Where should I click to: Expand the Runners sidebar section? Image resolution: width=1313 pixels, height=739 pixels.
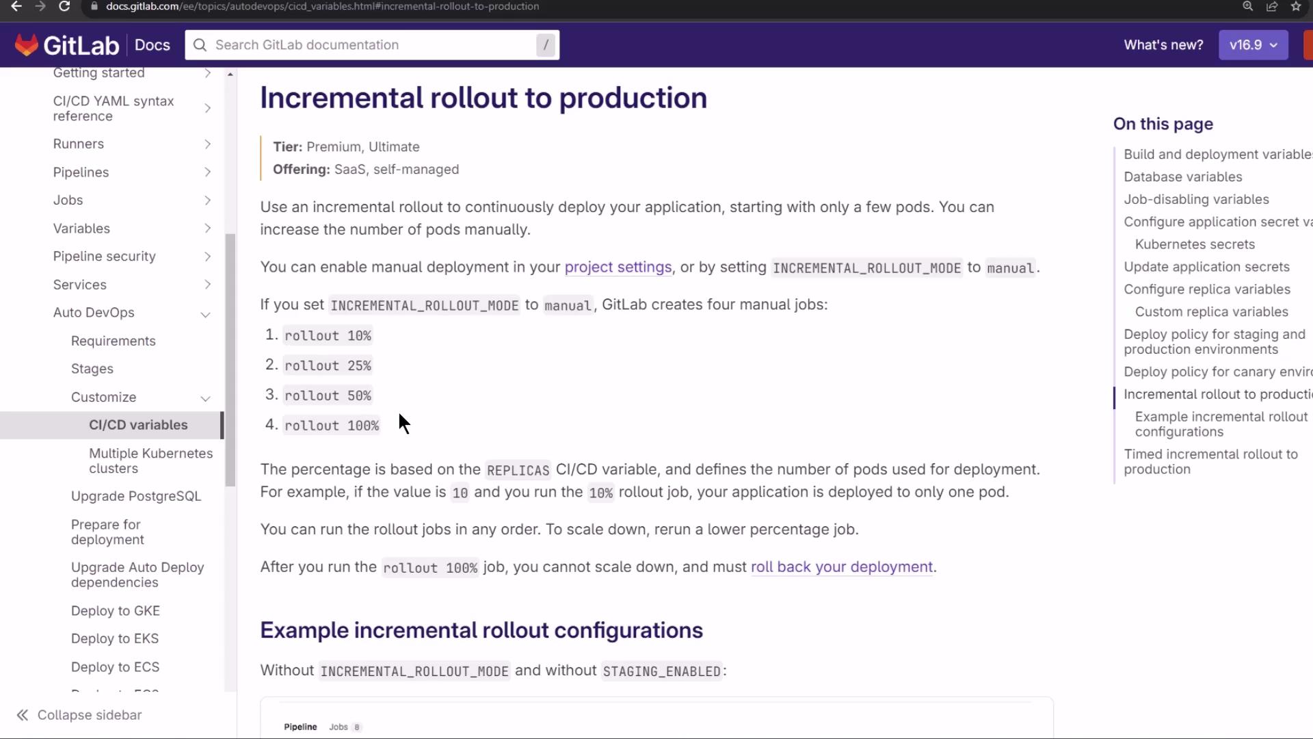(207, 144)
